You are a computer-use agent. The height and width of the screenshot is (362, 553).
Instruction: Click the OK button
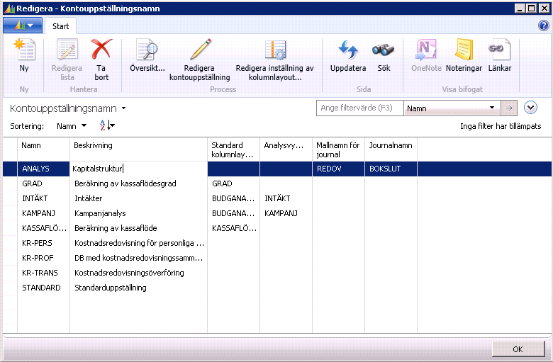(x=518, y=349)
